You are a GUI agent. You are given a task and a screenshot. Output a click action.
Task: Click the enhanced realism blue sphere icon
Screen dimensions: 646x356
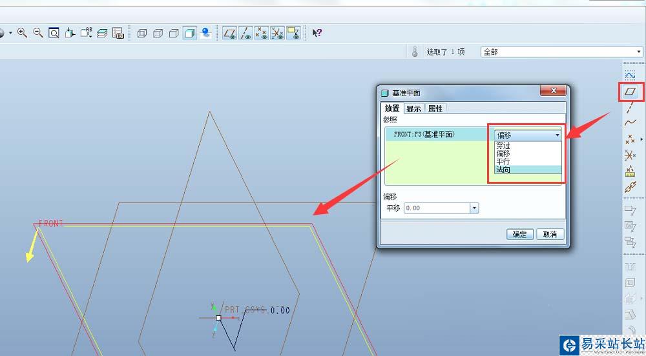(205, 33)
